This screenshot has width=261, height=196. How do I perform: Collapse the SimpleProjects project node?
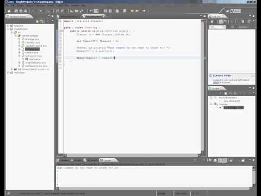pos(8,29)
